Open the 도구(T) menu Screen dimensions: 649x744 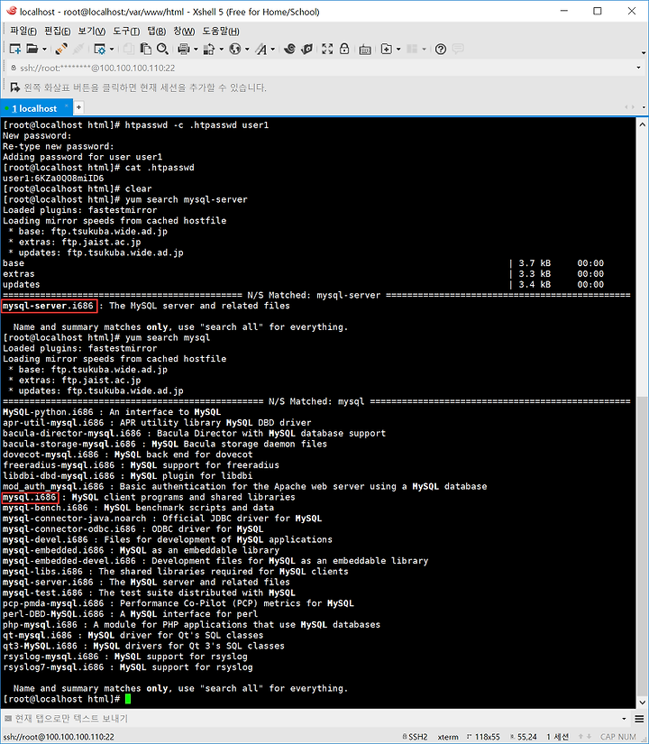point(126,32)
